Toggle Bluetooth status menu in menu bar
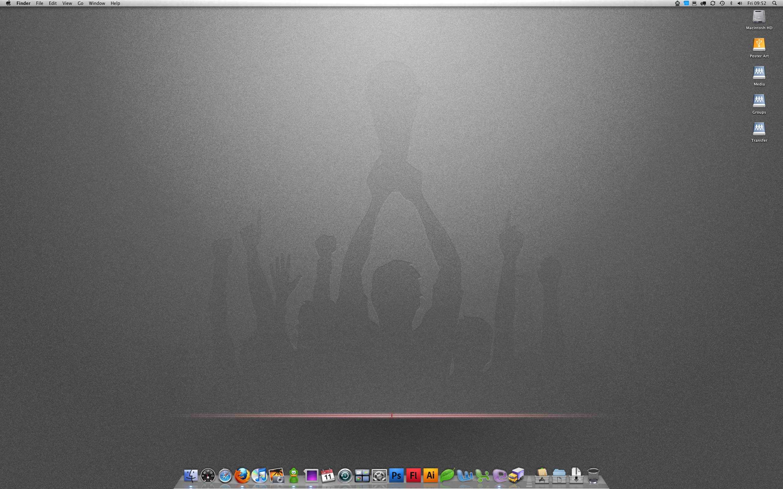 (731, 3)
